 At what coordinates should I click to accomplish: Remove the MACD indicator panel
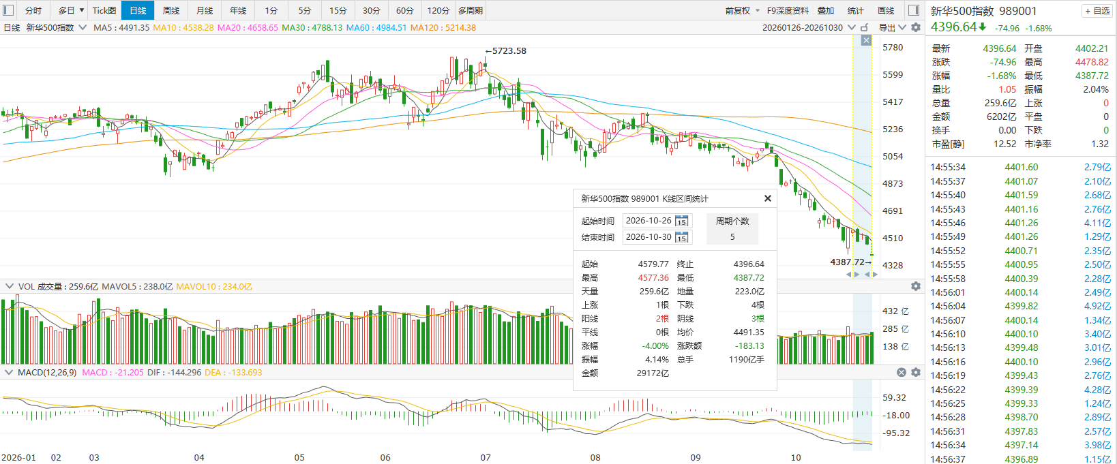(902, 372)
